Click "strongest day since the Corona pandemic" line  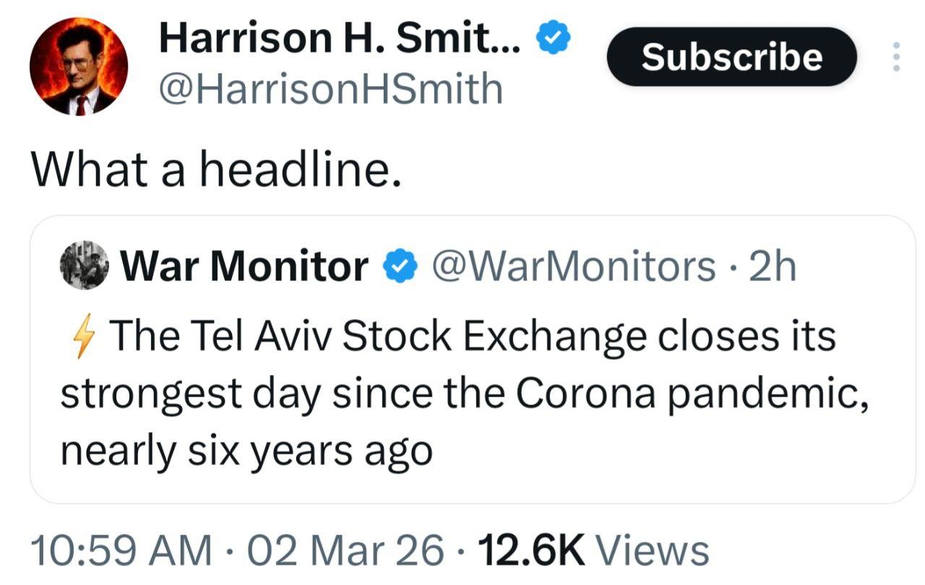(462, 394)
